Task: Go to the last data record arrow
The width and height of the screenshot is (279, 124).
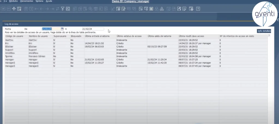Action: coord(52,9)
